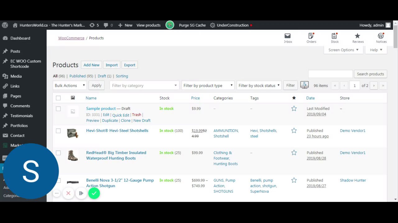Image resolution: width=398 pixels, height=223 pixels.
Task: Toggle featured star for RedHead Hunting Boots
Action: (294, 152)
